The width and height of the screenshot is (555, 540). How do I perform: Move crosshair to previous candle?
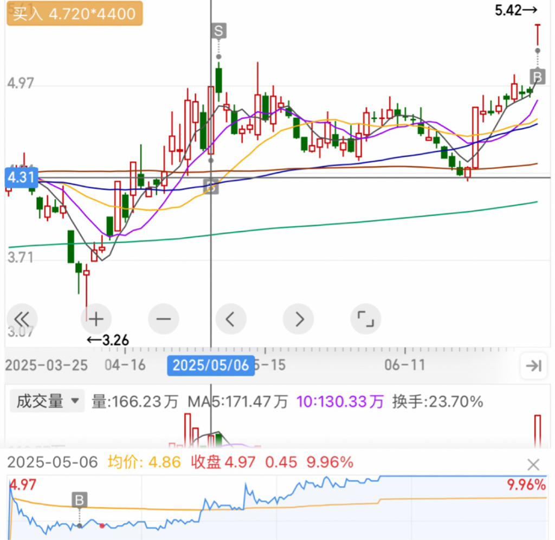(x=231, y=319)
